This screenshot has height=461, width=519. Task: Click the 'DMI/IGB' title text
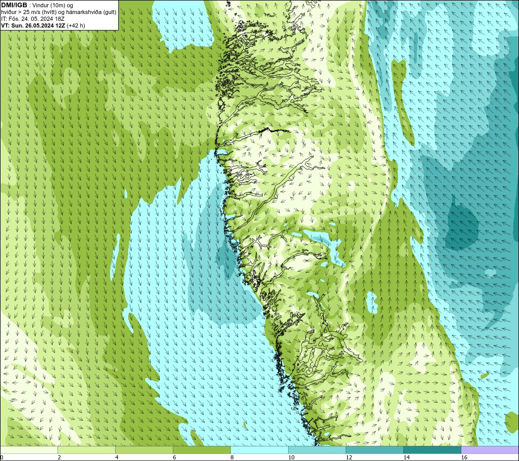(14, 5)
